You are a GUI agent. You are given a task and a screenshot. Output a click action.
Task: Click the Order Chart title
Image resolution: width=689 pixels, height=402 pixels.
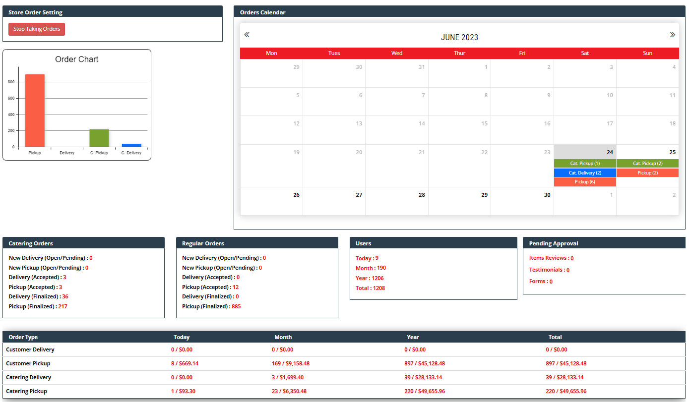click(77, 59)
